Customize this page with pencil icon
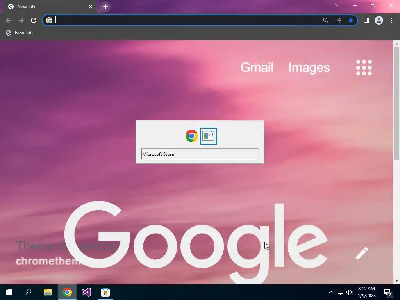The image size is (400, 300). coord(362,253)
